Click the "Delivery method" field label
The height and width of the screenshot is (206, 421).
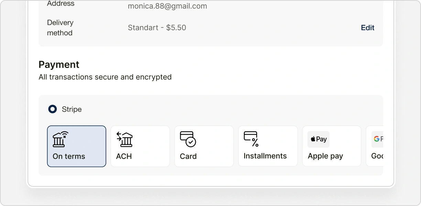click(60, 28)
